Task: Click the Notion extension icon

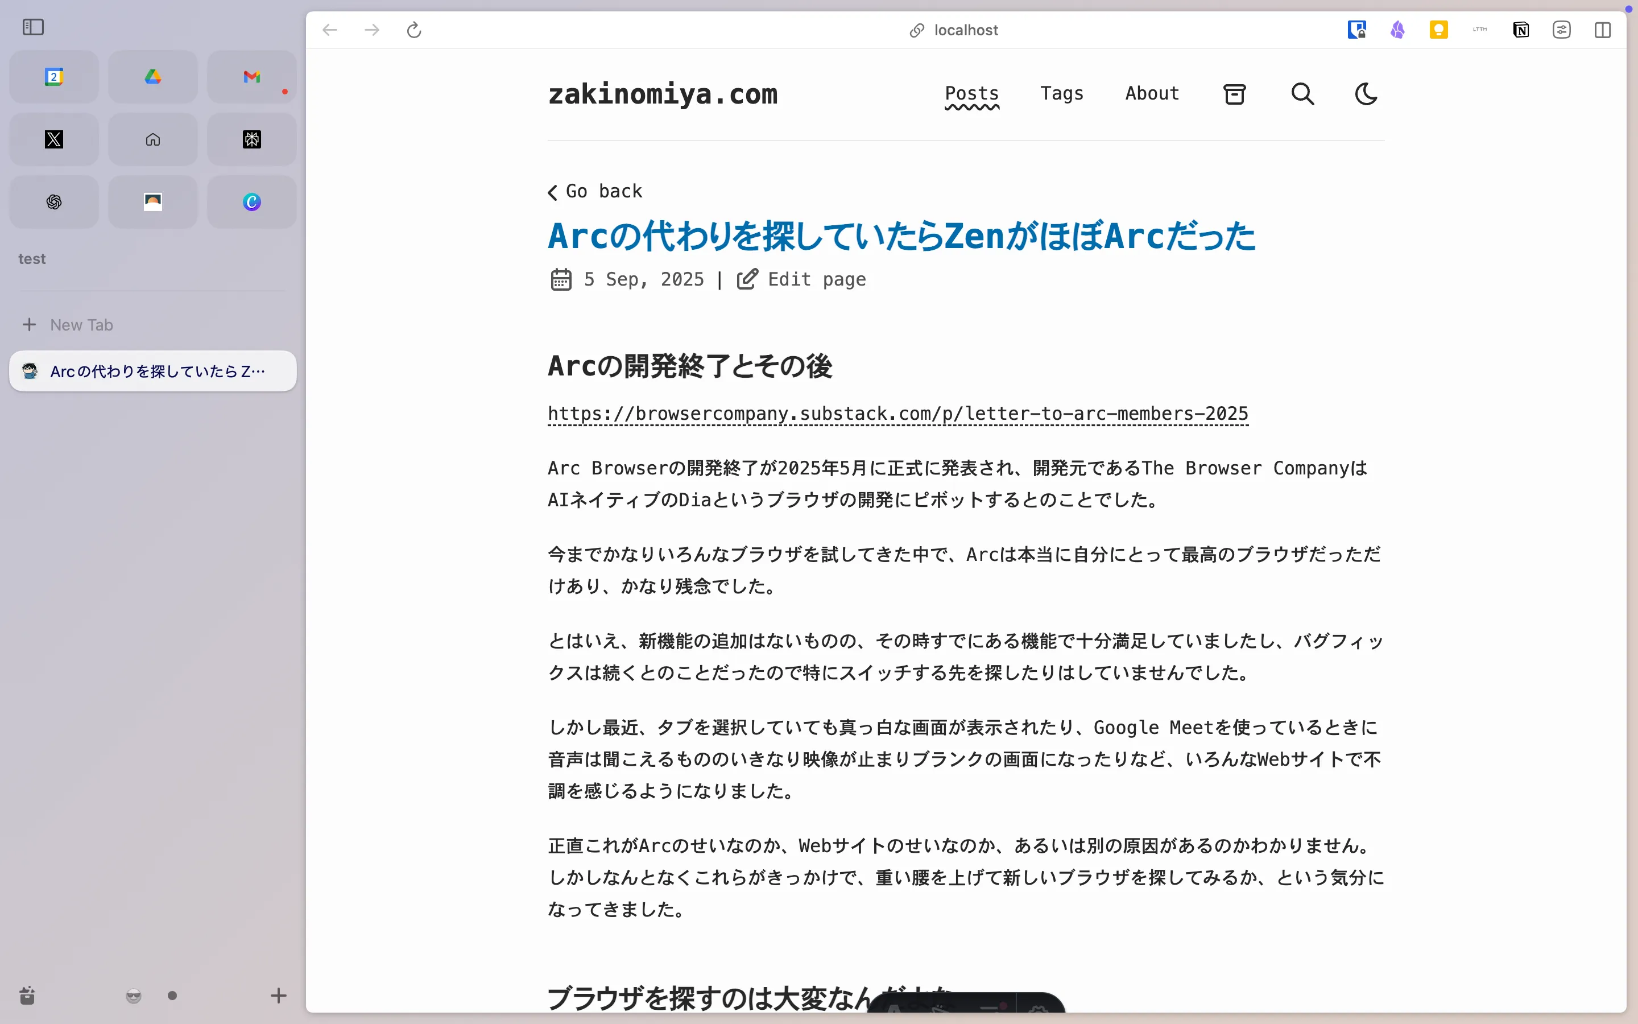Action: pyautogui.click(x=1520, y=30)
